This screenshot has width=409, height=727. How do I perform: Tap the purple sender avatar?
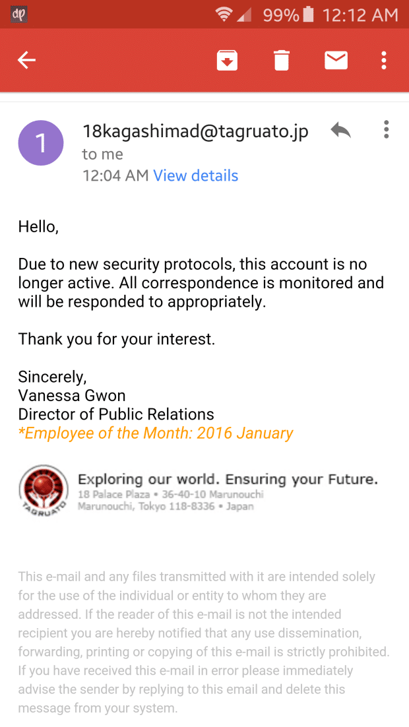[41, 142]
